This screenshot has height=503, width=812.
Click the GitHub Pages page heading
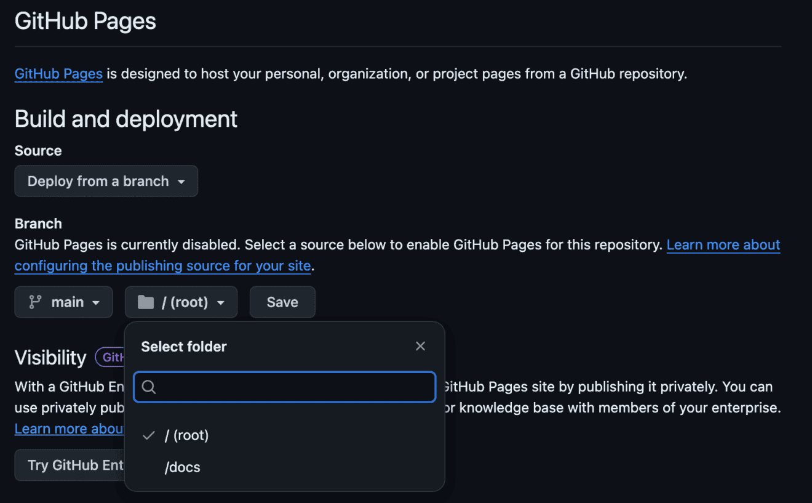click(86, 22)
